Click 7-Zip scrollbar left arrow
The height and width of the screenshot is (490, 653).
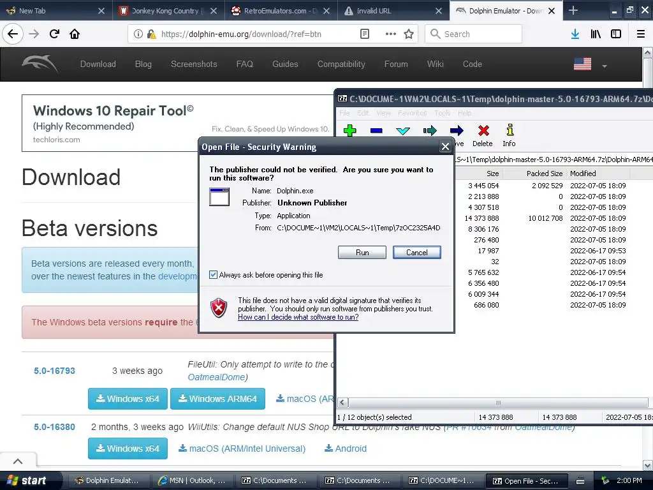tap(342, 403)
